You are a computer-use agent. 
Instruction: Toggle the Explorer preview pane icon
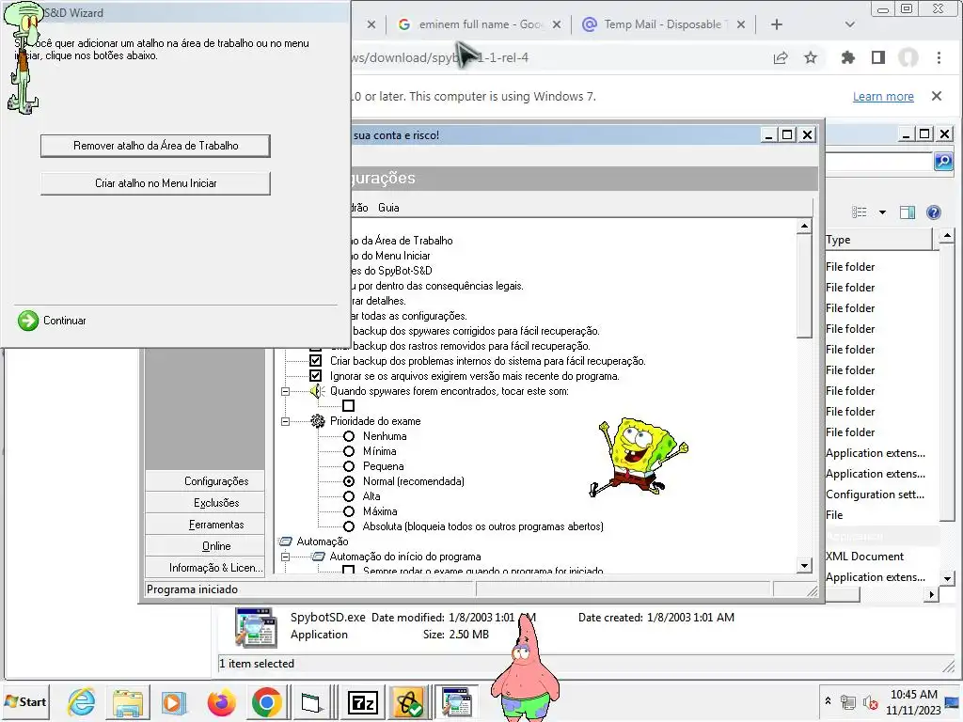click(x=908, y=212)
